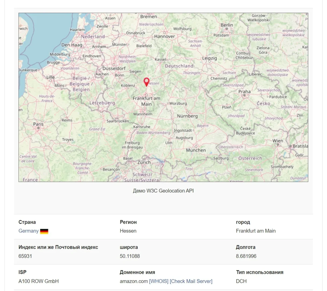The height and width of the screenshot is (291, 327).
Task: Open the Germany country link
Action: pos(29,231)
